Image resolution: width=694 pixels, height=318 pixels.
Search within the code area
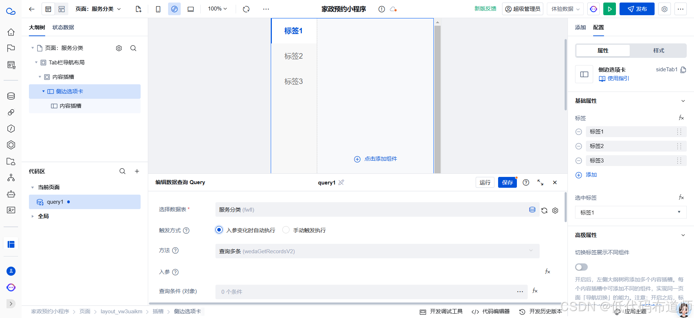pos(123,171)
